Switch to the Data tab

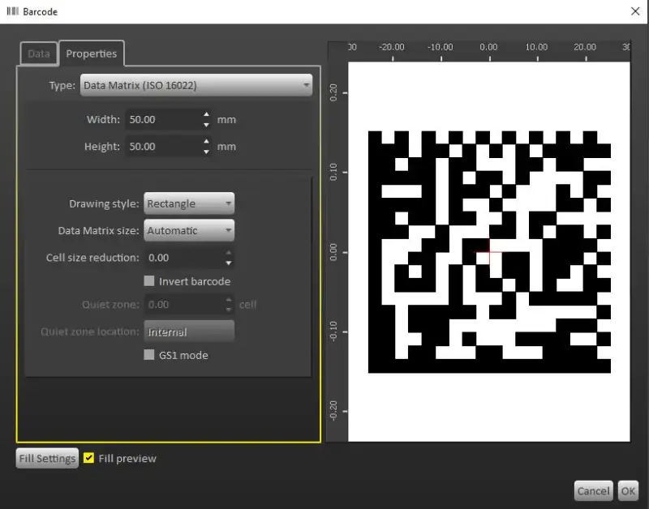39,54
